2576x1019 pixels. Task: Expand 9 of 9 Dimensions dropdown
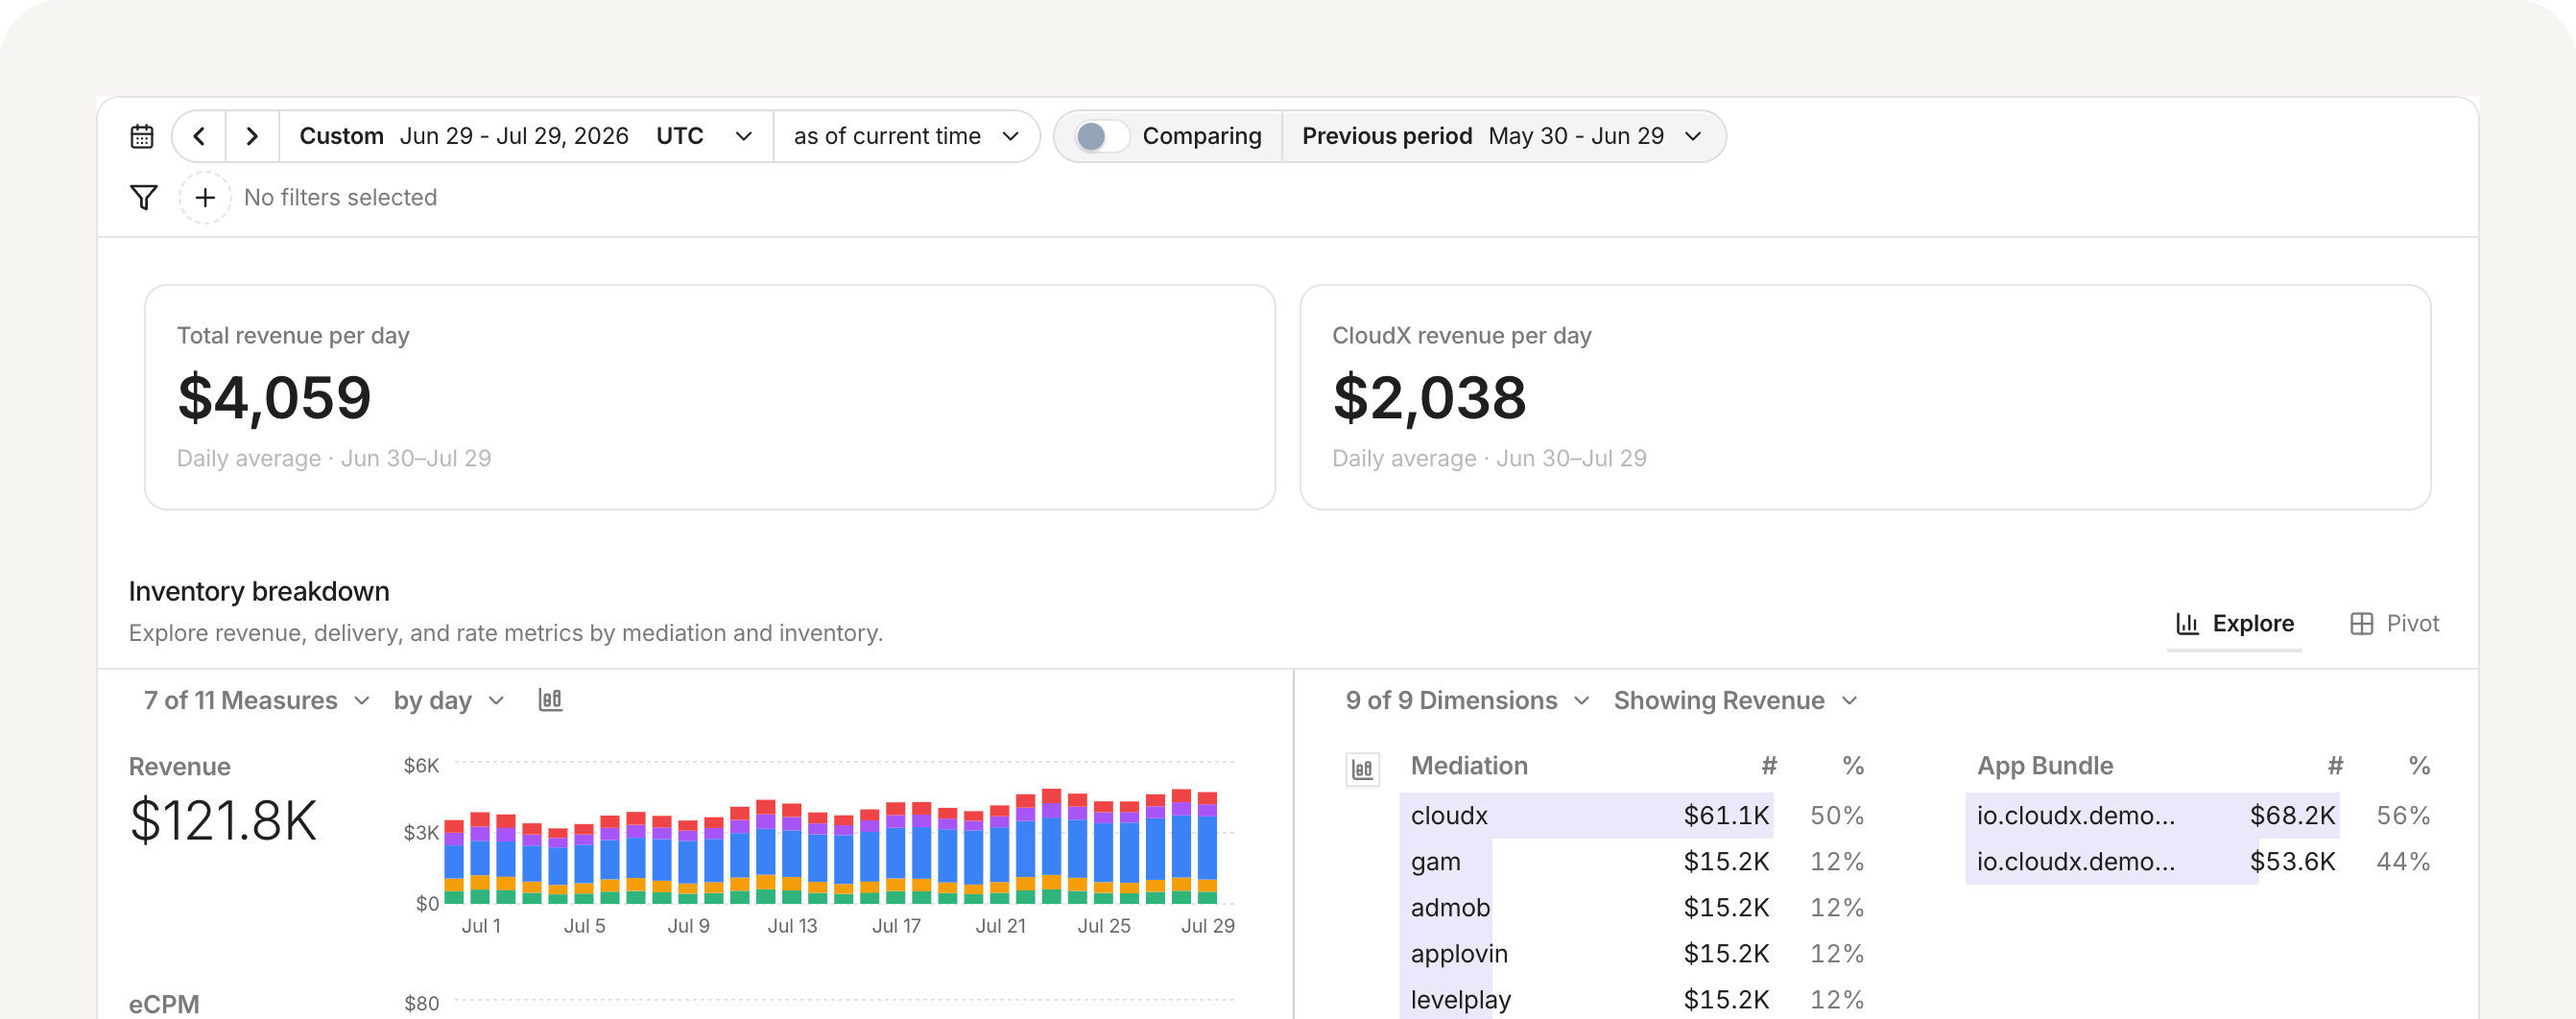(x=1467, y=700)
